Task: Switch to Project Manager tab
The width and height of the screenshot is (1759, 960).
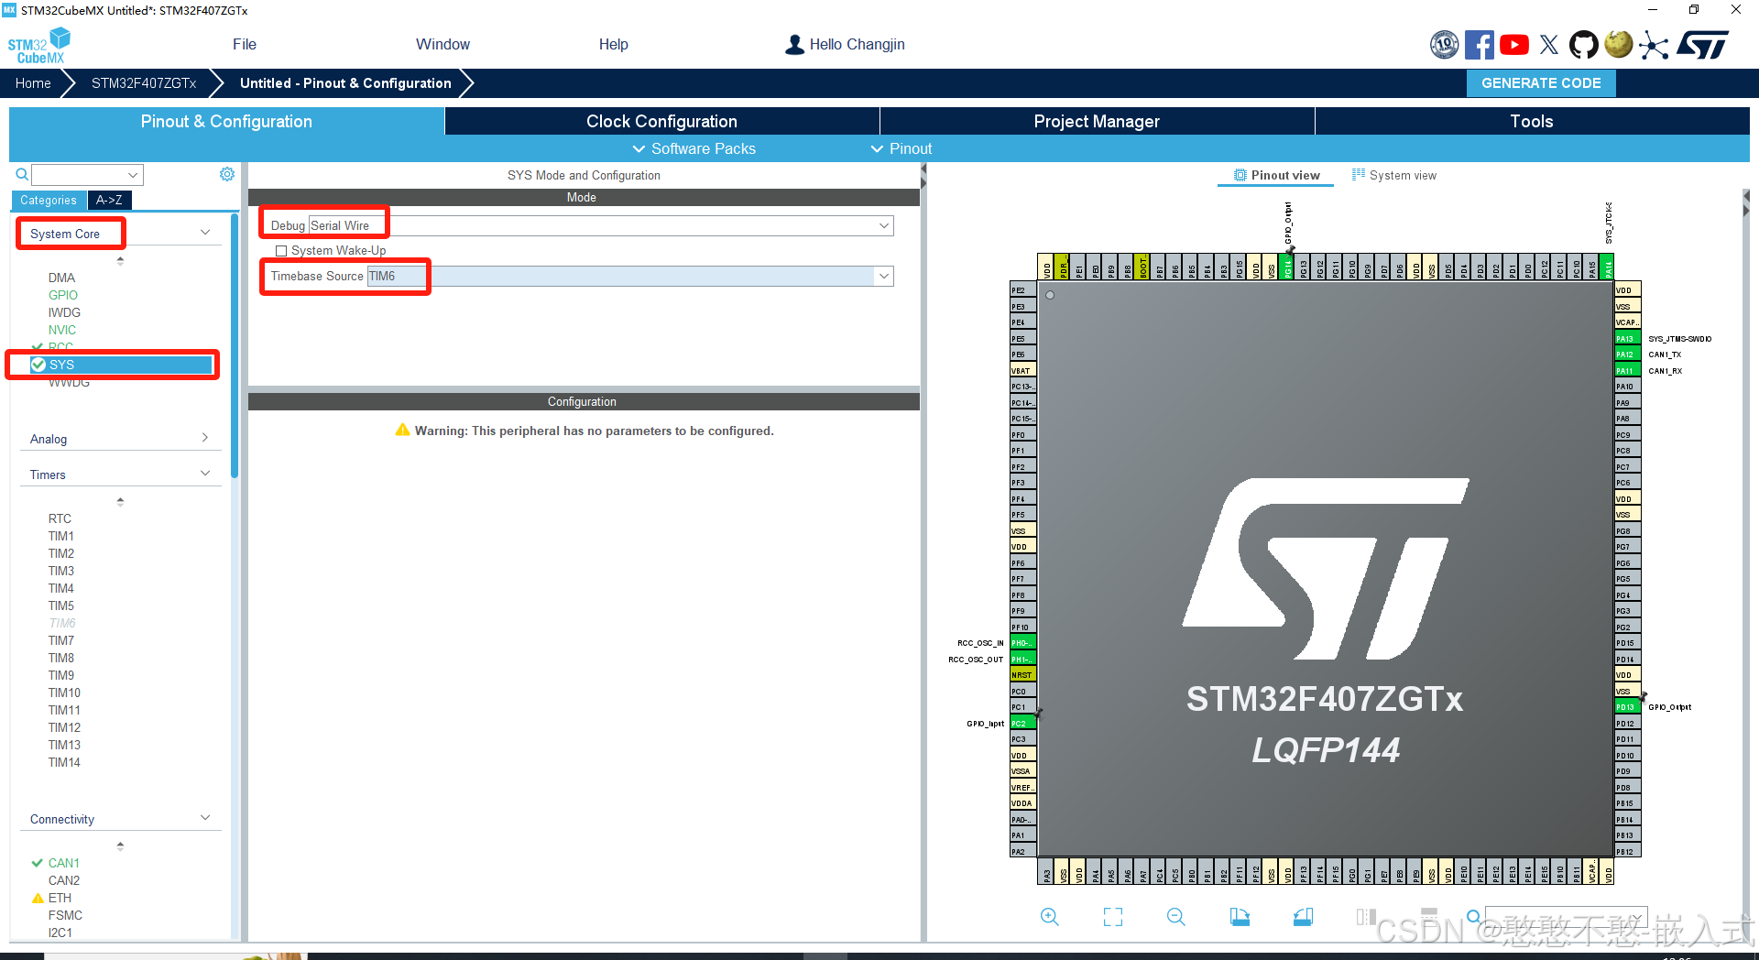Action: tap(1097, 121)
